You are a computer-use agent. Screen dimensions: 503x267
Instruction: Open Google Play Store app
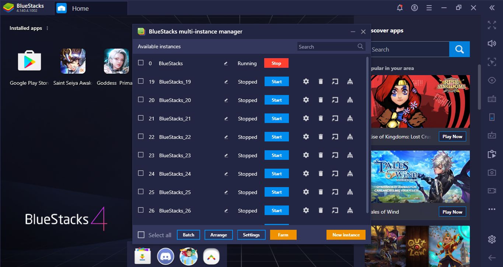click(29, 62)
